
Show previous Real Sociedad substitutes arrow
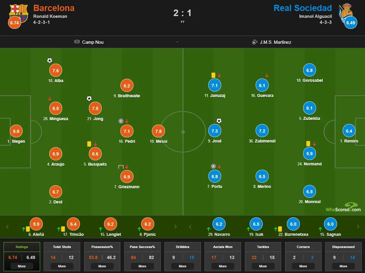pos(190,227)
